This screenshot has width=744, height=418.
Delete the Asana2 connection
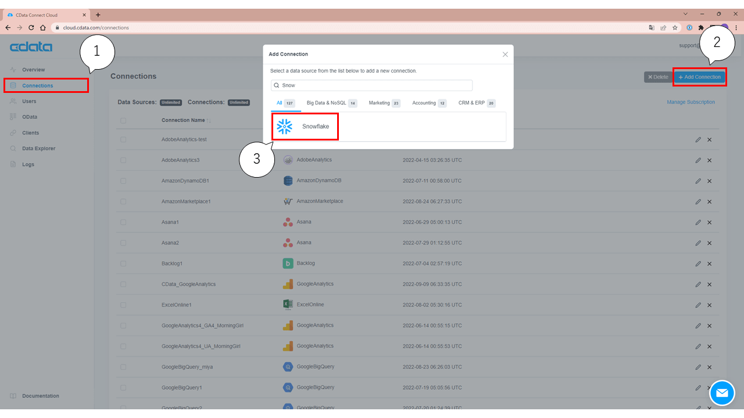tap(709, 243)
